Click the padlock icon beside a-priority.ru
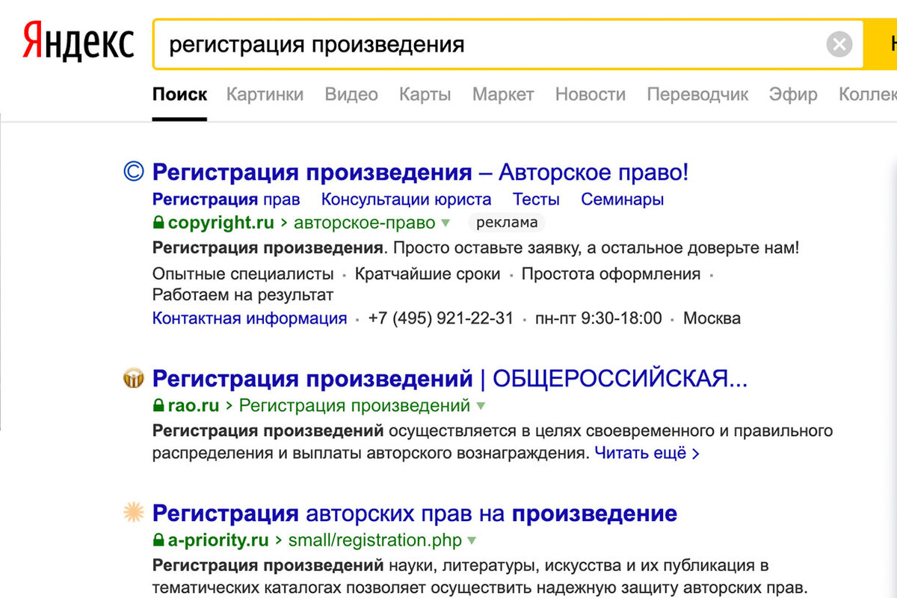The height and width of the screenshot is (598, 897). pos(158,540)
